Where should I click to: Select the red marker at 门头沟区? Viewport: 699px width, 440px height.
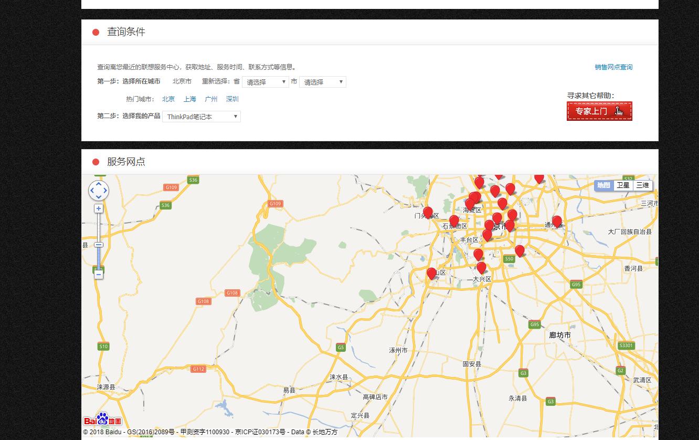tap(428, 213)
